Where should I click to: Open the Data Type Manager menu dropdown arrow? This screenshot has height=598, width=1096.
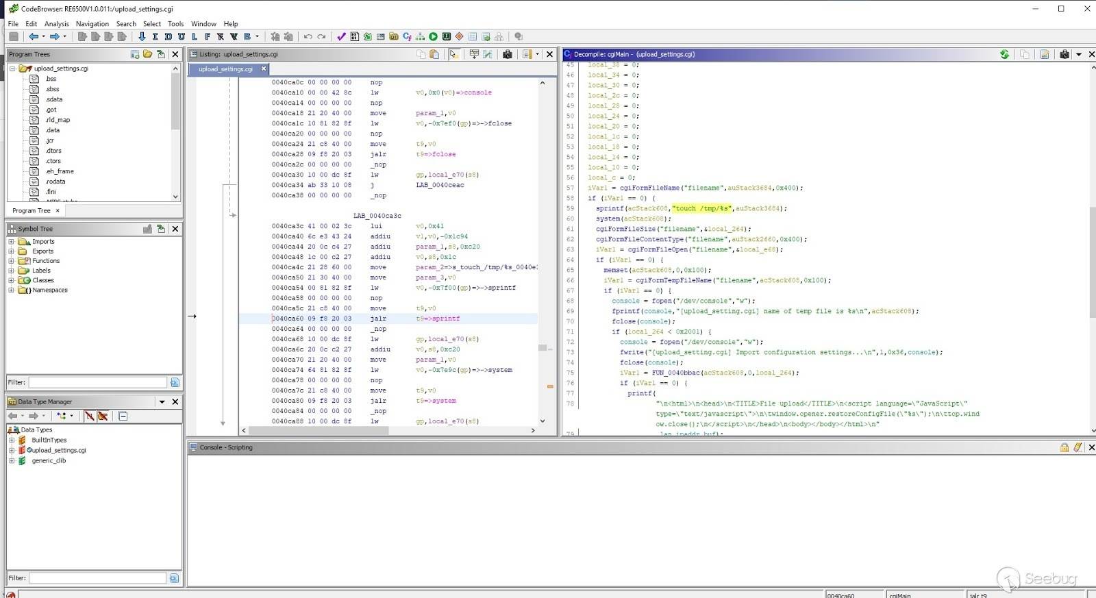[x=162, y=402]
